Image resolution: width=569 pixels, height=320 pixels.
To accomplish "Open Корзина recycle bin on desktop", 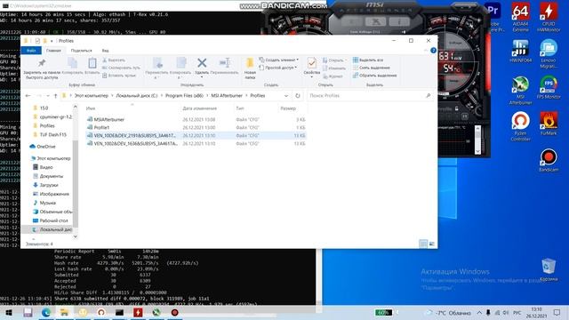I will 549,269.
